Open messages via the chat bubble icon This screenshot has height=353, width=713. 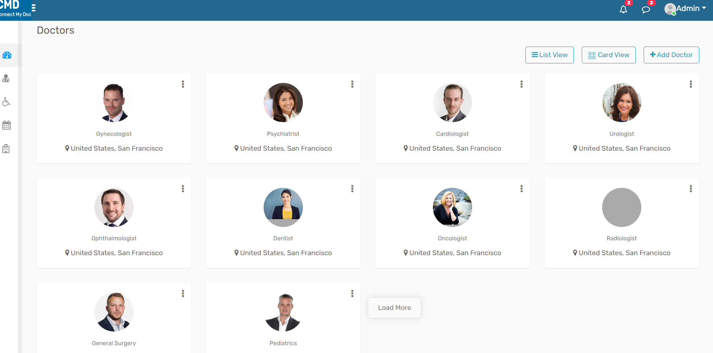[x=646, y=9]
